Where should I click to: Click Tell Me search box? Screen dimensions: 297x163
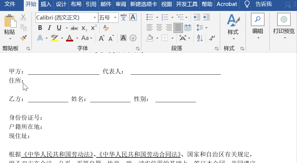(x=263, y=4)
